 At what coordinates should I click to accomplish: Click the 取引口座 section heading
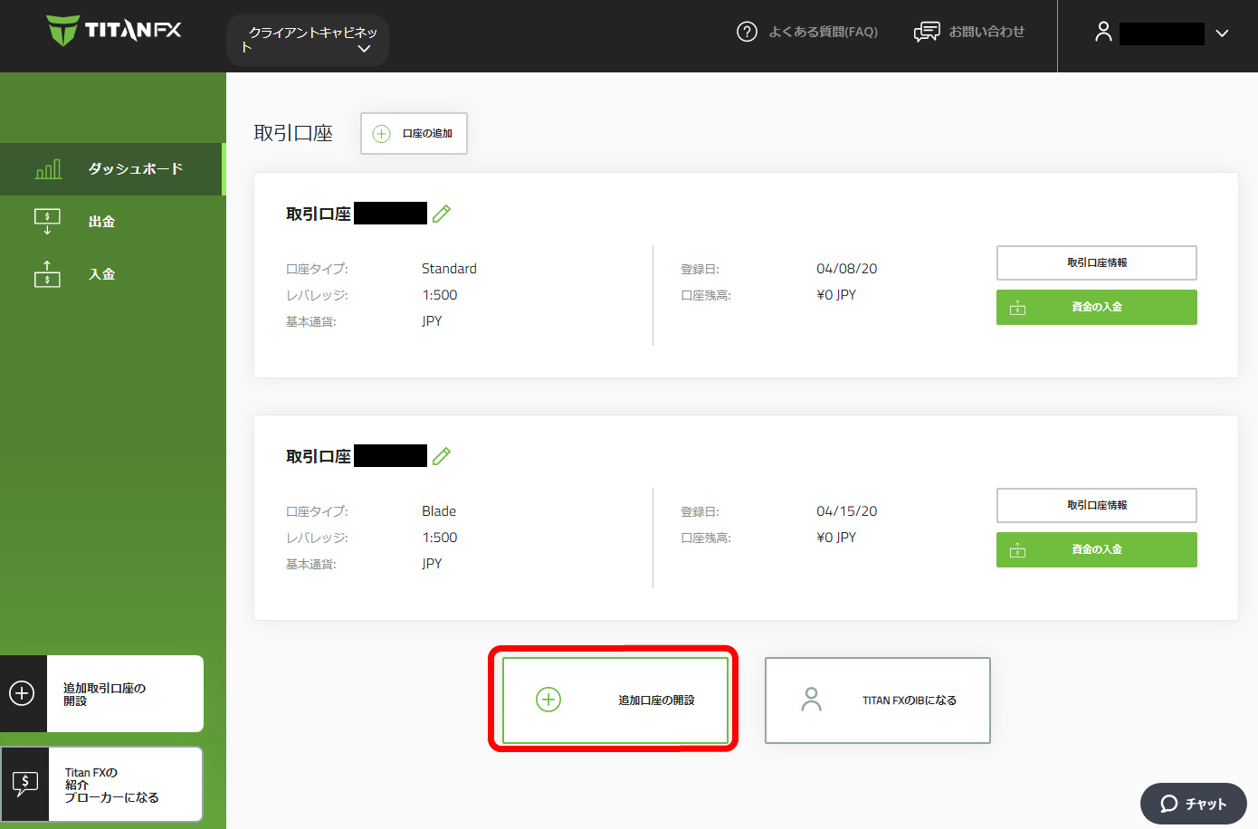click(x=293, y=133)
